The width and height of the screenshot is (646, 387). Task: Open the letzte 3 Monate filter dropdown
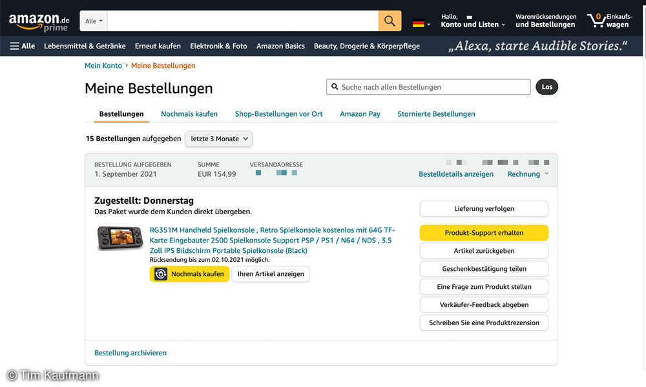(218, 139)
